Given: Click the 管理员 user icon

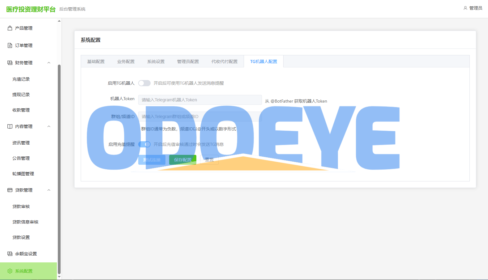Looking at the screenshot, I should click(465, 8).
